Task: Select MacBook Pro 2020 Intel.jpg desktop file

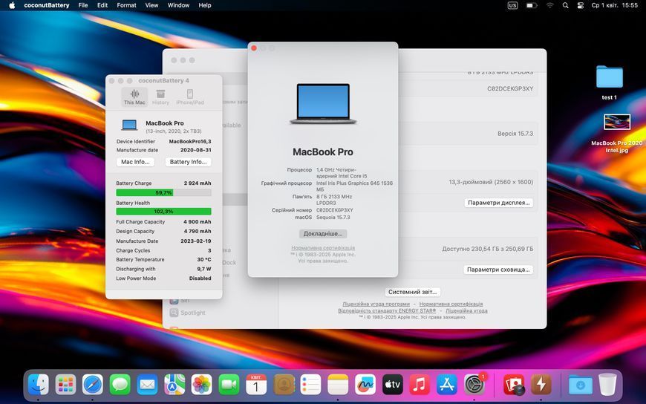Action: pyautogui.click(x=617, y=133)
